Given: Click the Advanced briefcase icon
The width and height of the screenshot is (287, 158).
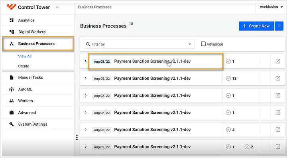Looking at the screenshot, I should (12, 113).
